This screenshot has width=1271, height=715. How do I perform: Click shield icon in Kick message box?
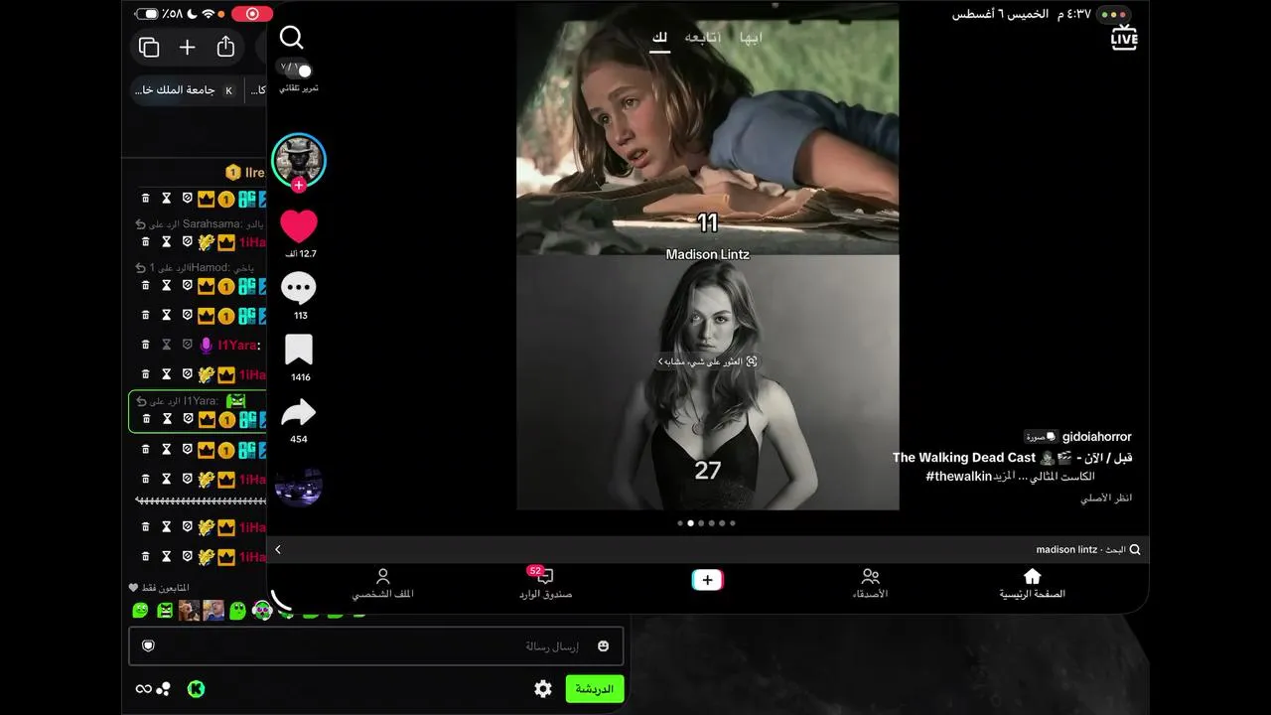149,646
